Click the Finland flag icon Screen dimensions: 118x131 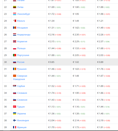(14, 120)
